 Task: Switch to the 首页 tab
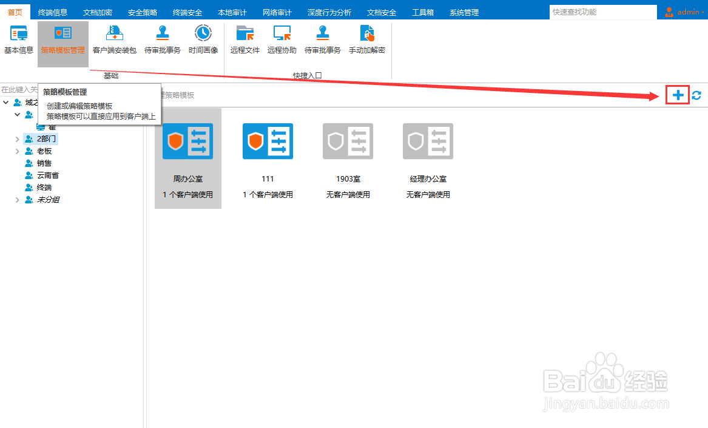[15, 12]
